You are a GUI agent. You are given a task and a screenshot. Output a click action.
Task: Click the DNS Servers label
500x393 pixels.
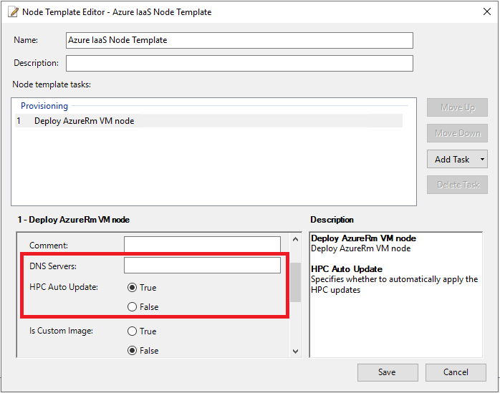[x=53, y=266]
